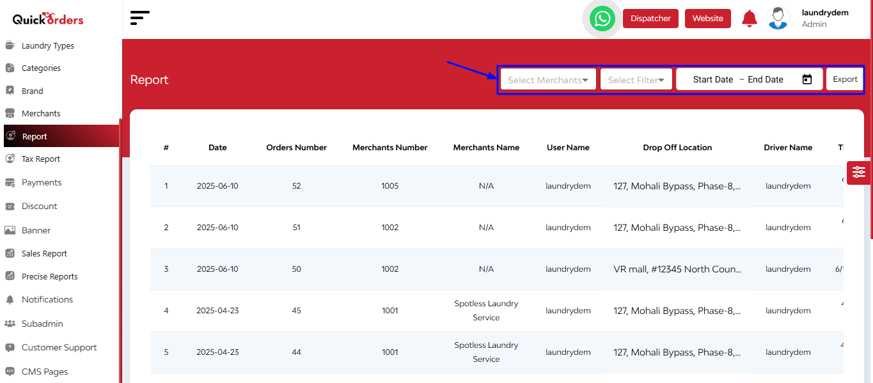The image size is (873, 383).
Task: Open the WhatsApp chat icon
Action: coord(602,19)
